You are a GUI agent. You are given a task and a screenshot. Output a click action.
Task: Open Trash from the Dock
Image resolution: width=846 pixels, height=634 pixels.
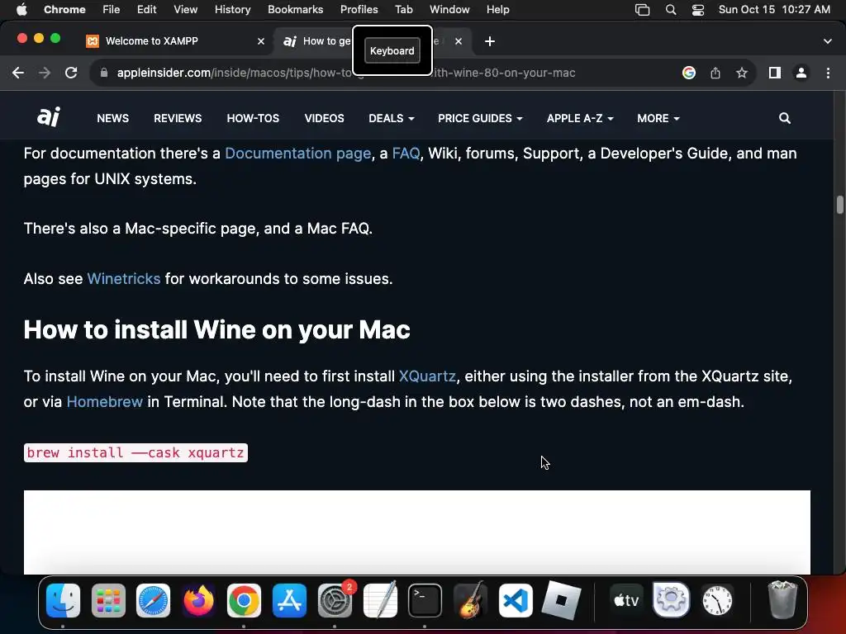pos(782,599)
